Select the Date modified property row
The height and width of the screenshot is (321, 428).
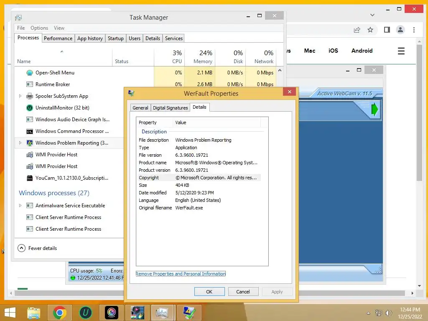pos(199,193)
